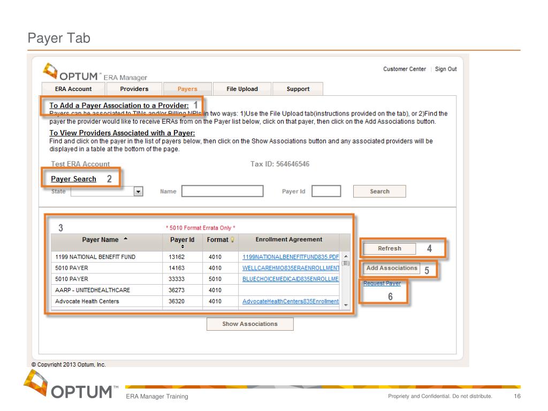Screen dimensions: 548x411
Task: Click the Optum ERA Manager logo
Action: pos(95,72)
